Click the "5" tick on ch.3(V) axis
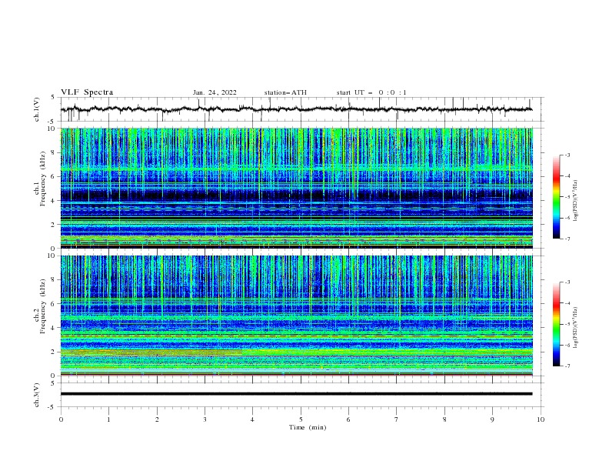609x471 pixels. coord(53,383)
